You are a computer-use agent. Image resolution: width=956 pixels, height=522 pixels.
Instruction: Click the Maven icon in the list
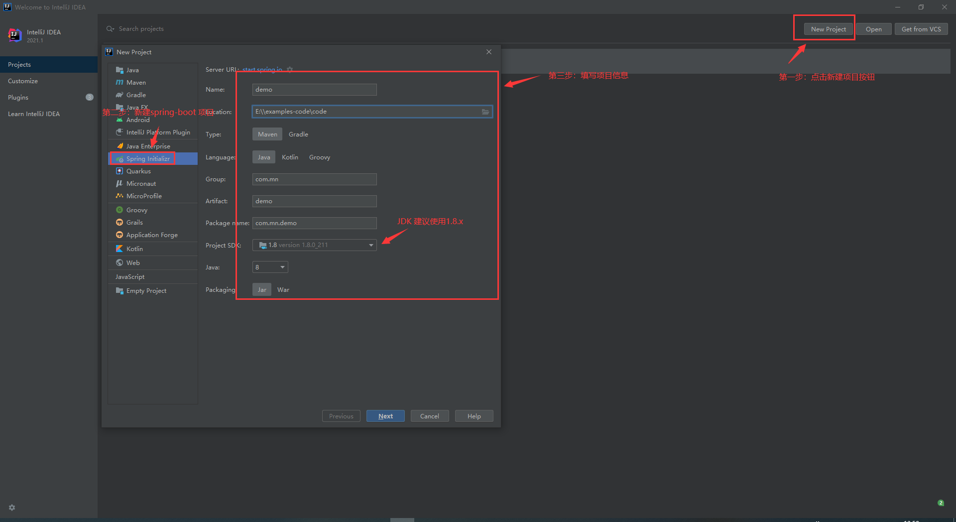coord(119,83)
